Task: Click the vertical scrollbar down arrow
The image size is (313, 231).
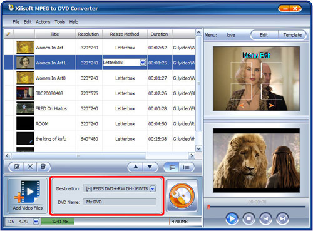Action: click(x=198, y=148)
